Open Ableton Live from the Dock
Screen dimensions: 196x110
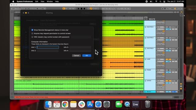(x=135, y=104)
